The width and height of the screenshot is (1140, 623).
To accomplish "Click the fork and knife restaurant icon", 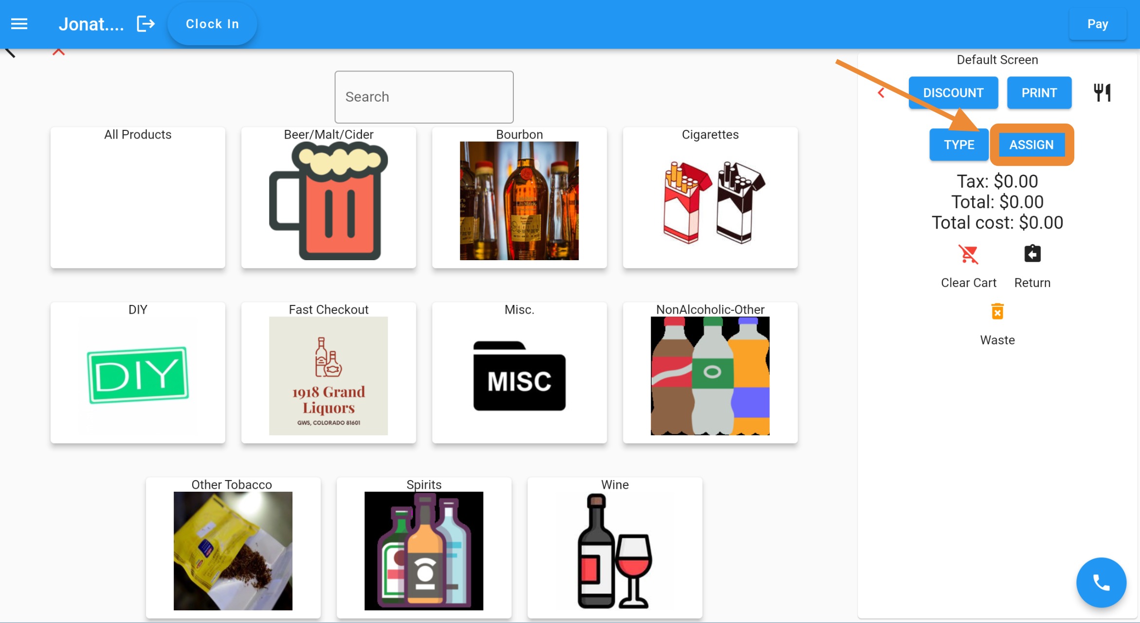I will click(x=1102, y=92).
